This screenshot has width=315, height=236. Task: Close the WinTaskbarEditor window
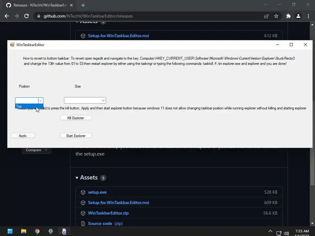coord(305,45)
